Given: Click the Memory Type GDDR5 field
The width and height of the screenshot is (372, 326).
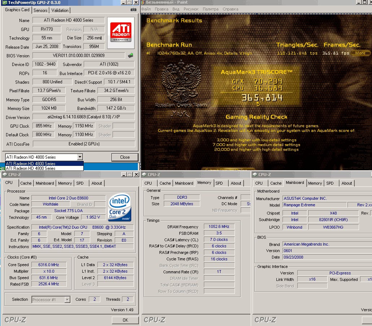Looking at the screenshot, I should point(49,100).
